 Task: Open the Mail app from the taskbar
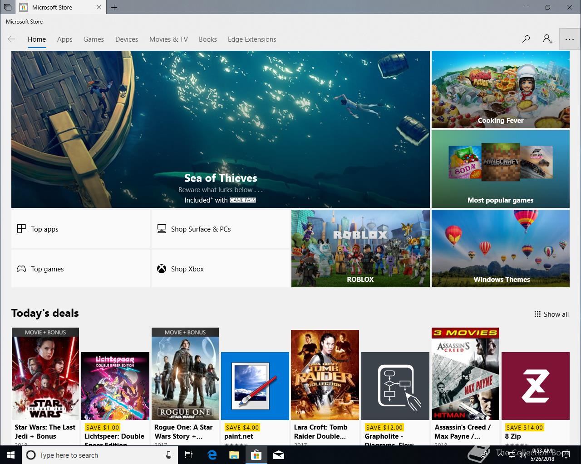pos(279,455)
